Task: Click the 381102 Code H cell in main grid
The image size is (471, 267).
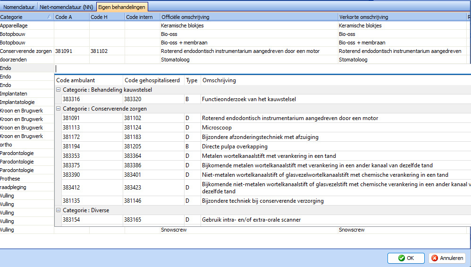Action: 107,51
